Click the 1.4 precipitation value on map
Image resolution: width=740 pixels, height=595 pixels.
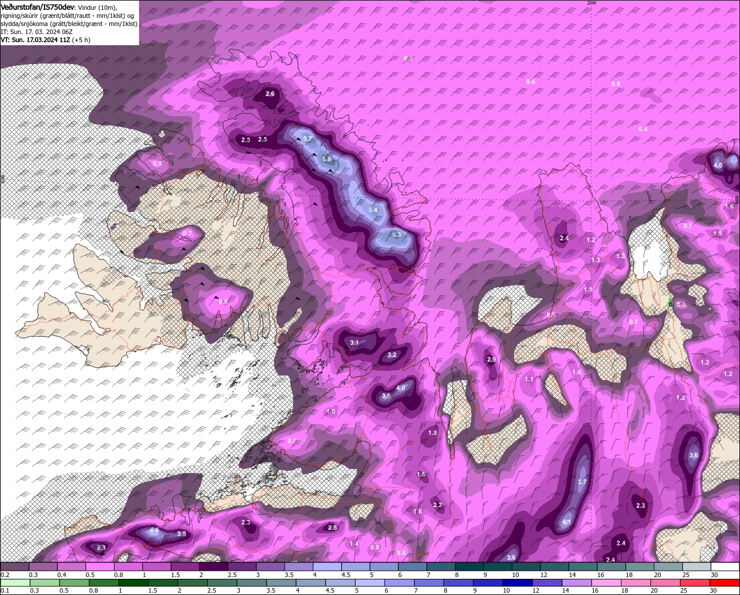click(x=354, y=544)
